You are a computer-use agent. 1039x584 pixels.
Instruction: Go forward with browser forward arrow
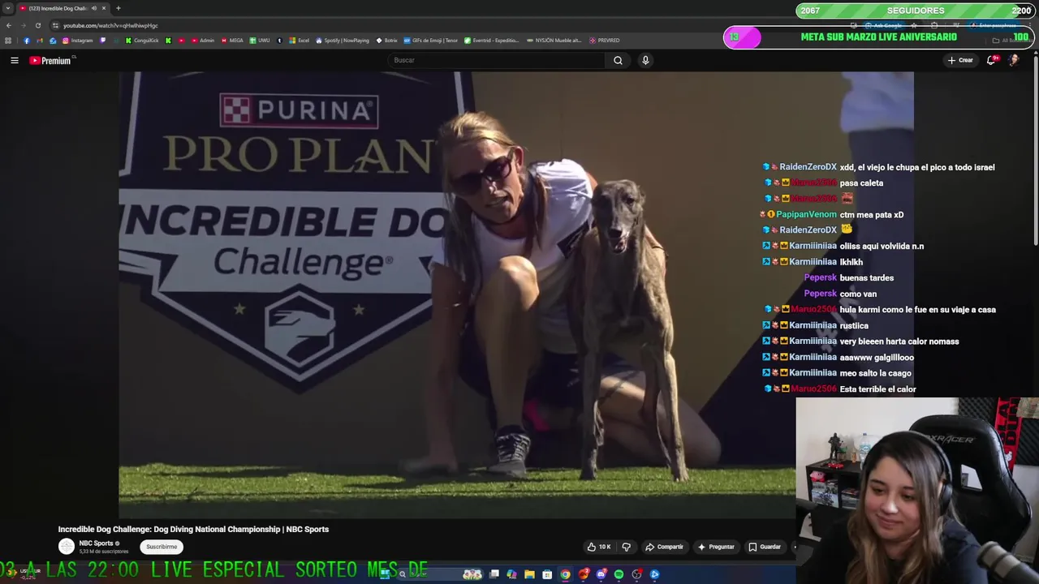pyautogui.click(x=23, y=25)
